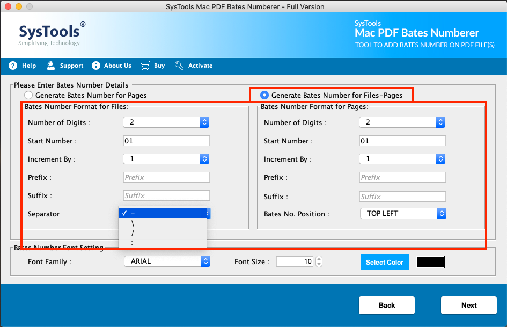Click the About Us info icon

point(96,66)
